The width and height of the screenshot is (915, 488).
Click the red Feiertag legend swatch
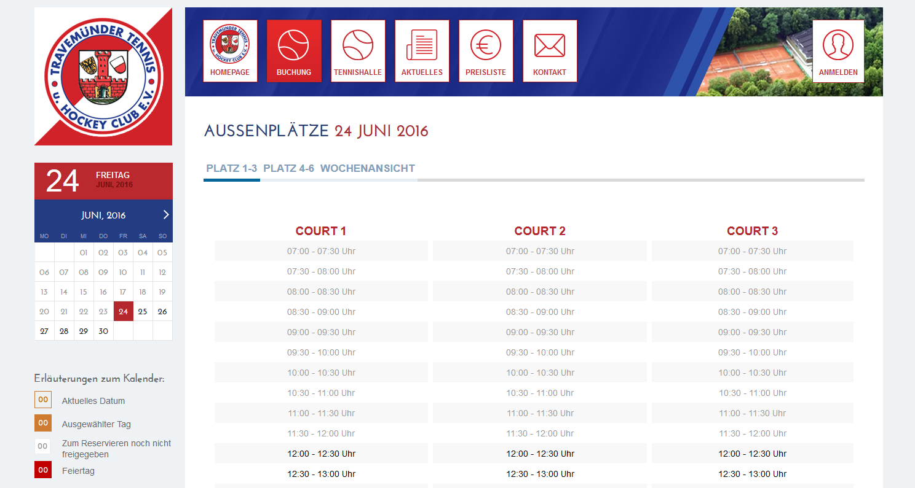click(x=43, y=470)
